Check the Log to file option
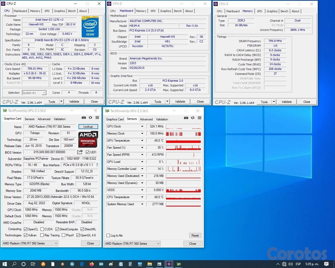335x268 pixels. point(108,235)
